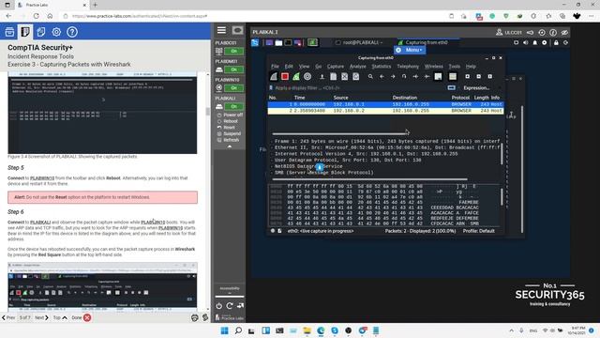The height and width of the screenshot is (338, 600).
Task: Open the blue Menu dropdown
Action: click(x=410, y=50)
